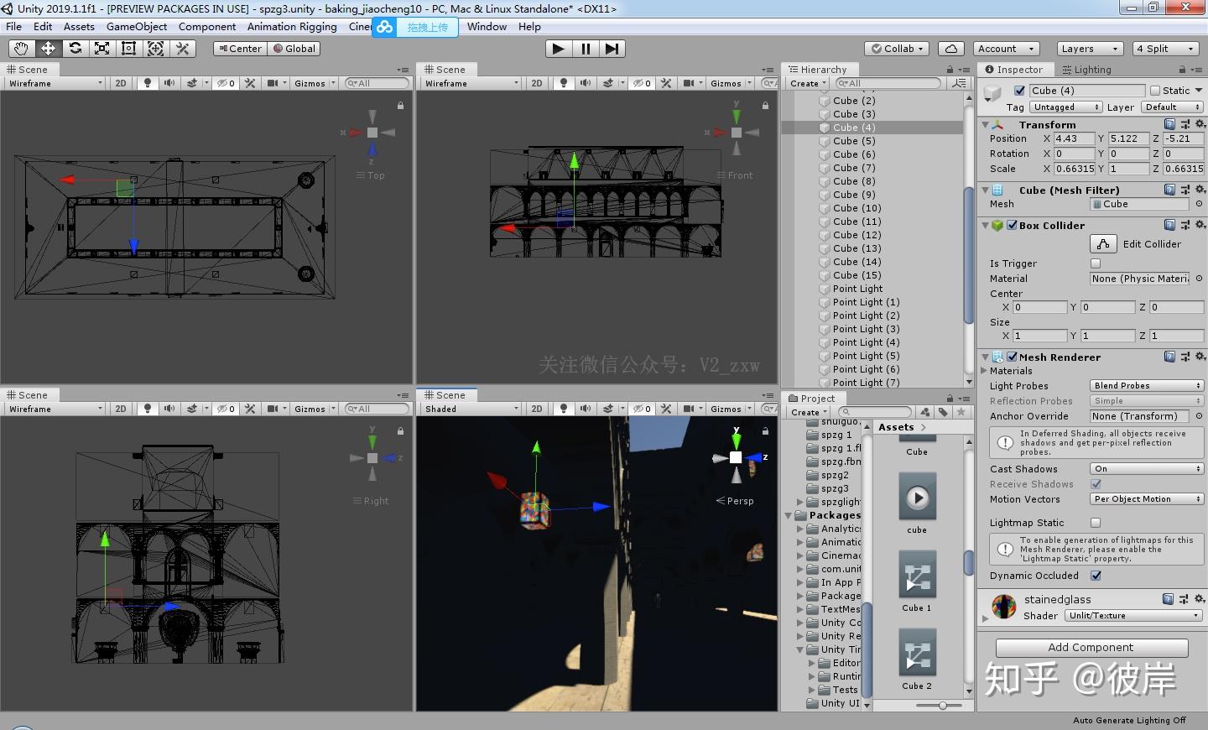Select the Rotate tool
This screenshot has width=1208, height=730.
pos(75,49)
